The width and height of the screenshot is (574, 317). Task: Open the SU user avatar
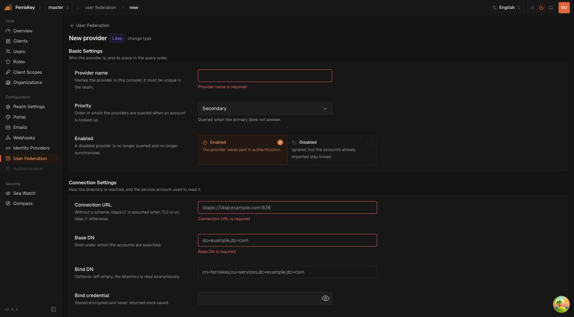564,8
